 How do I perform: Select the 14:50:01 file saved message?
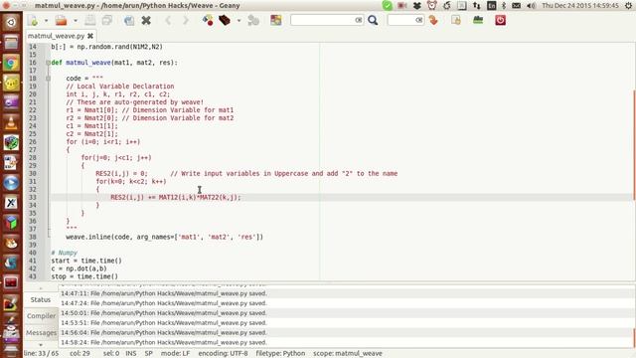click(164, 313)
